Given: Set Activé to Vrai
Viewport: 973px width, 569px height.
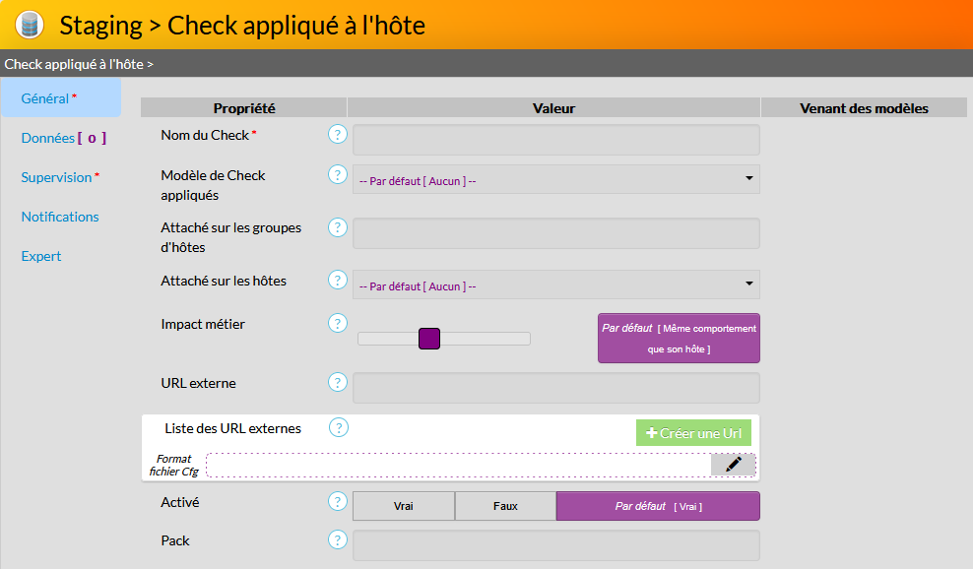Looking at the screenshot, I should 404,506.
